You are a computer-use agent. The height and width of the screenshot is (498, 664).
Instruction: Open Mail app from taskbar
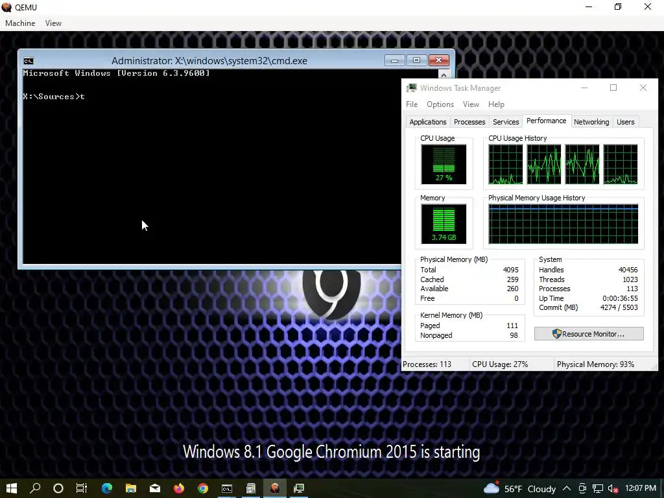click(155, 488)
